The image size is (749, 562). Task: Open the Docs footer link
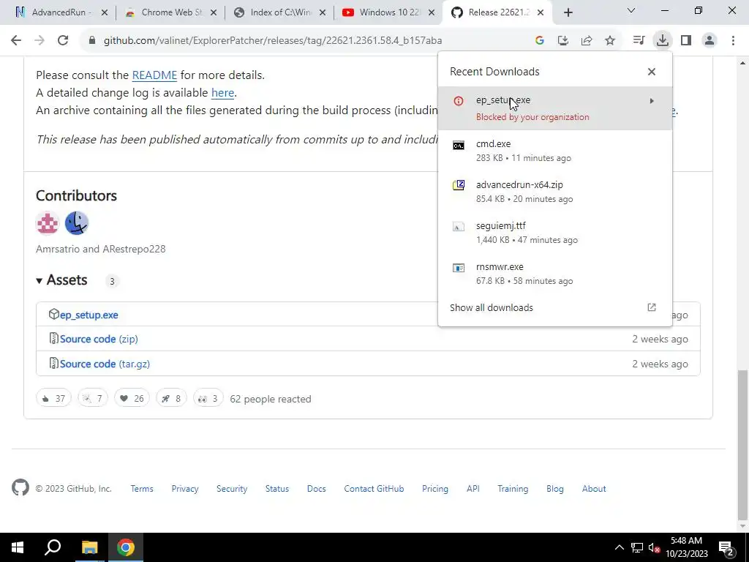point(316,489)
